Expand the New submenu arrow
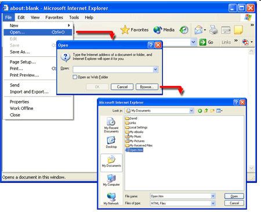 click(x=68, y=26)
